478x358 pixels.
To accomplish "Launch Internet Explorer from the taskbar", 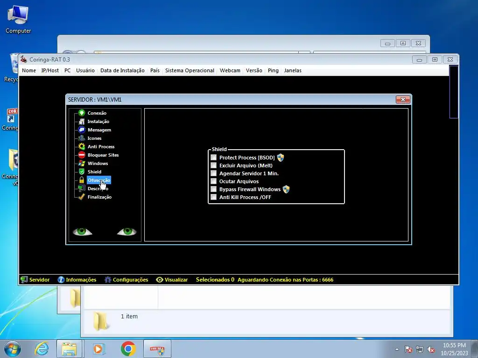I will click(x=42, y=349).
